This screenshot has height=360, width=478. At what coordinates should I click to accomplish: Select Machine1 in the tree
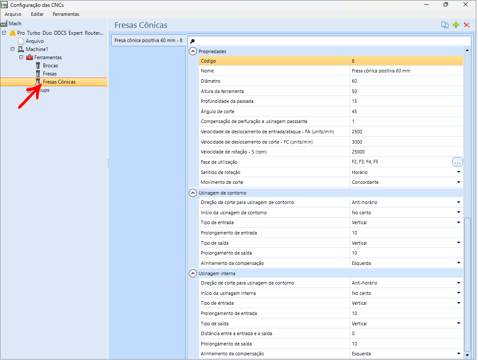click(37, 49)
